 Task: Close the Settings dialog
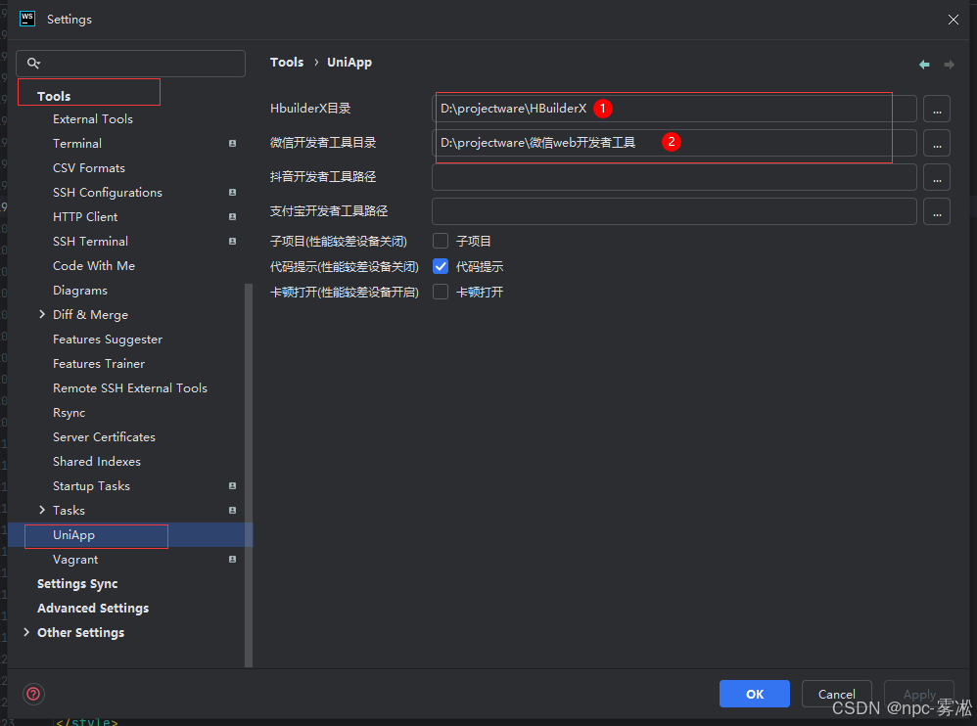953,20
